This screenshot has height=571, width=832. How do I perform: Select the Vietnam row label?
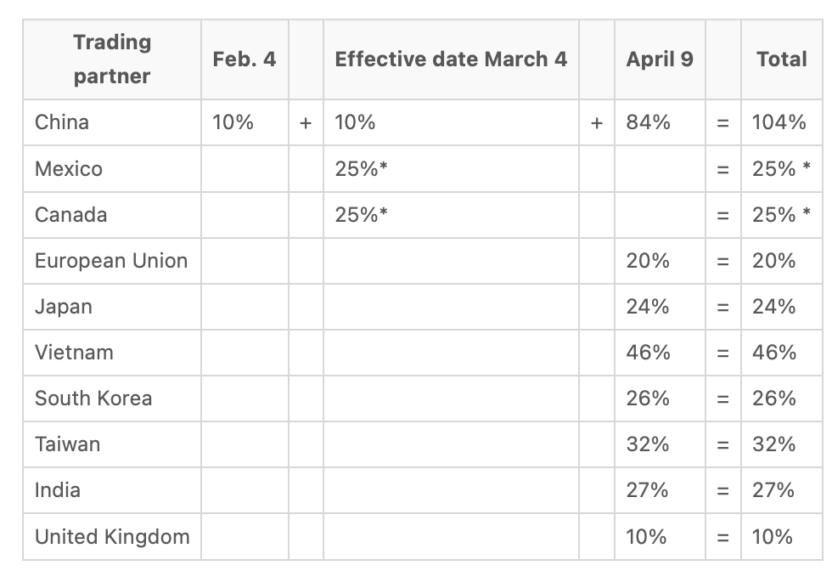pyautogui.click(x=74, y=353)
